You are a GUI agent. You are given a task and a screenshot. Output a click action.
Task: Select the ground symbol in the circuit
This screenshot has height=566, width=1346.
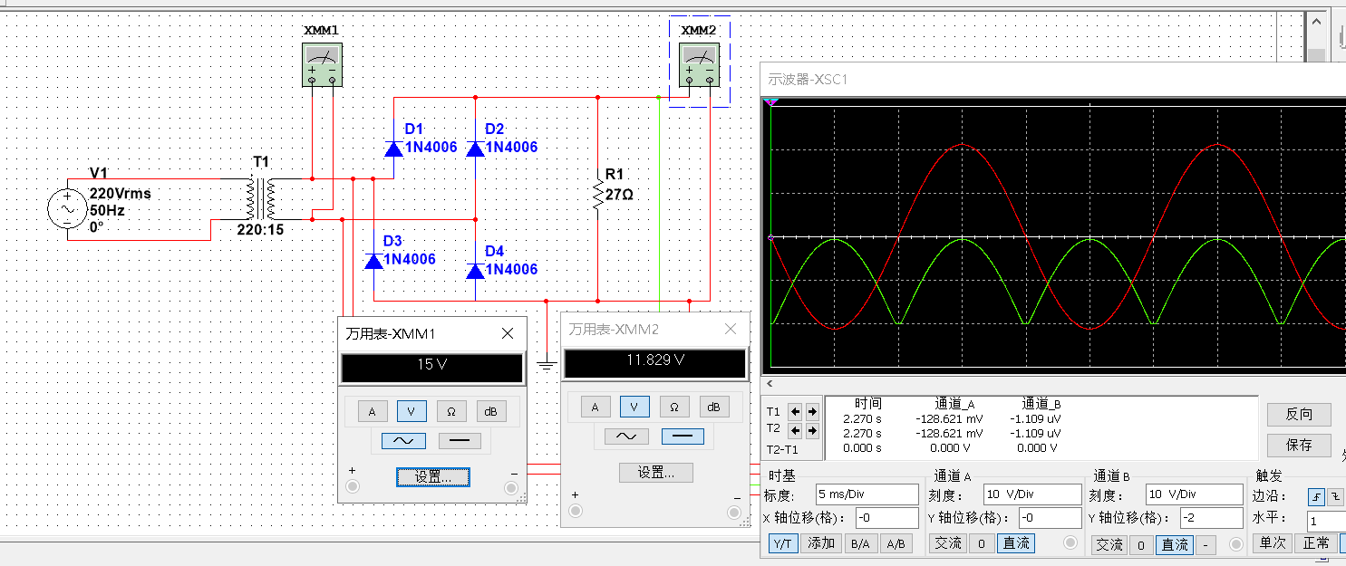pos(546,365)
